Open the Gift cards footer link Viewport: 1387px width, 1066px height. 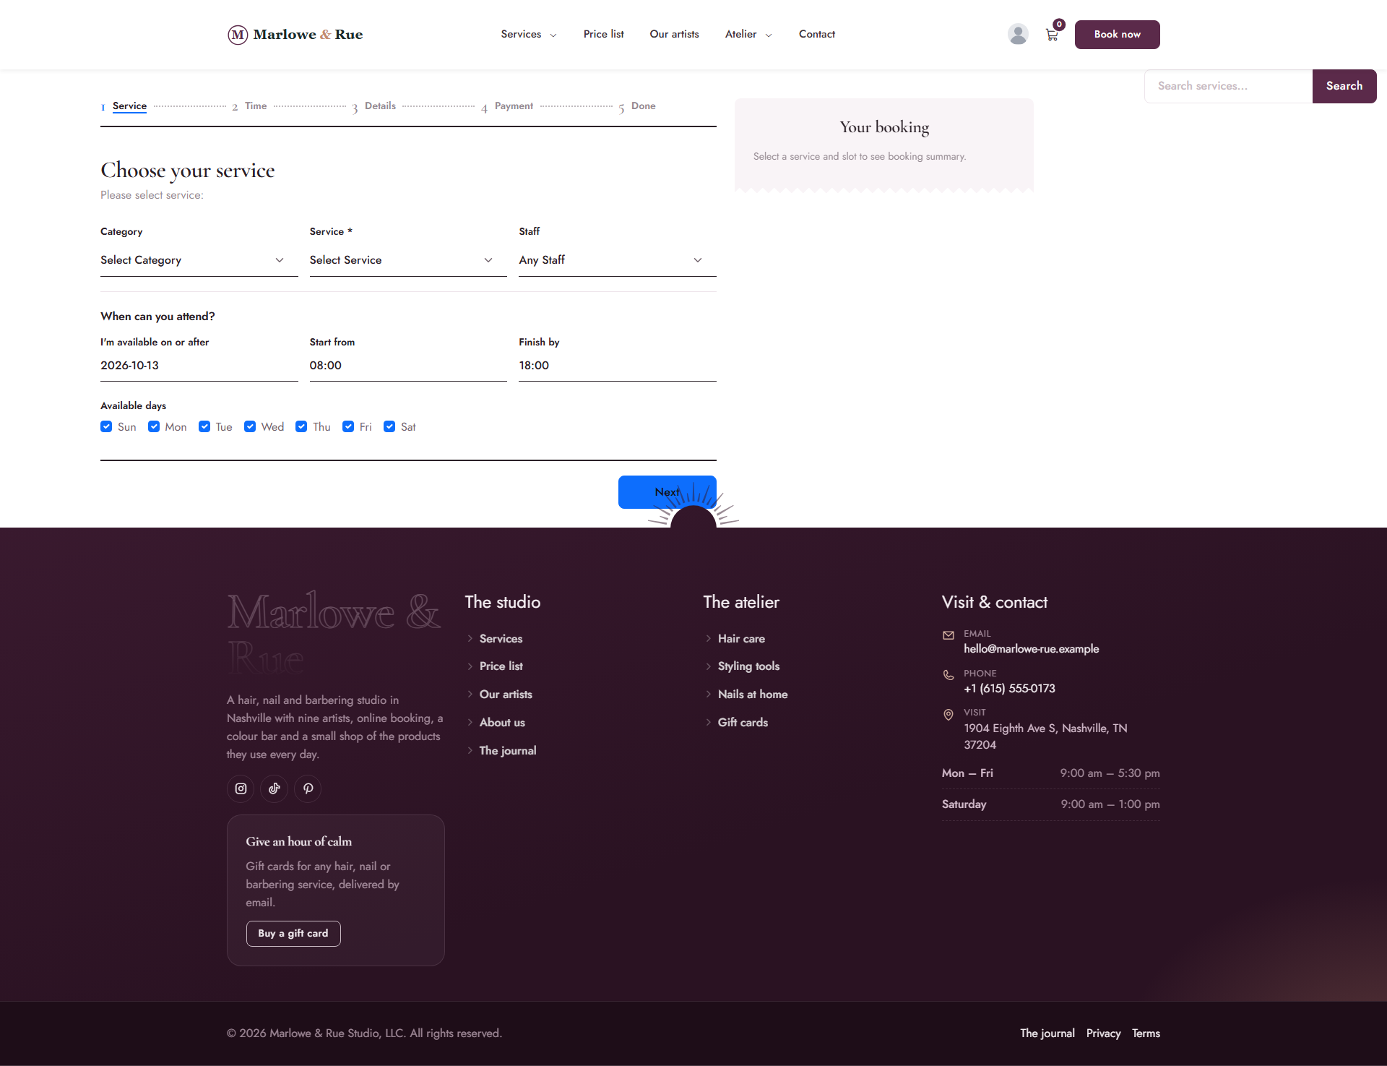[x=743, y=722]
